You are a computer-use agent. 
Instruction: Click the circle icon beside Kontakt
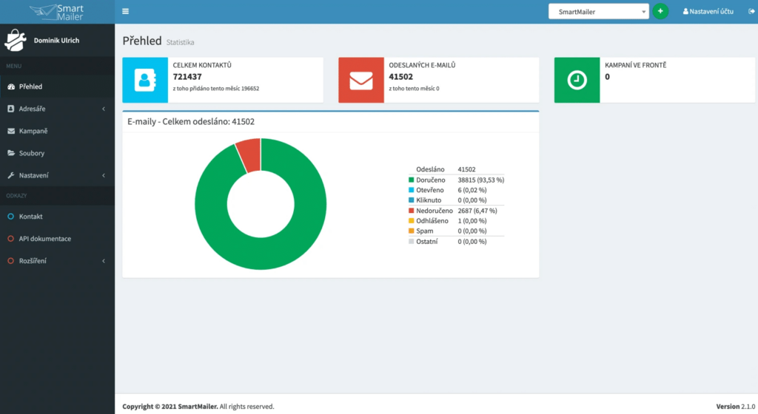10,217
